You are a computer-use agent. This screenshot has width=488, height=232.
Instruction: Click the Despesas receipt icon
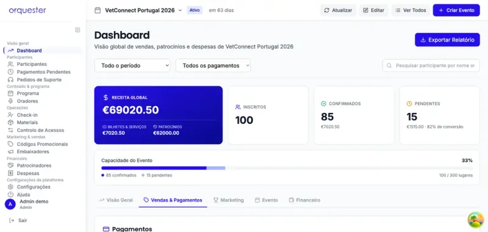click(x=10, y=173)
